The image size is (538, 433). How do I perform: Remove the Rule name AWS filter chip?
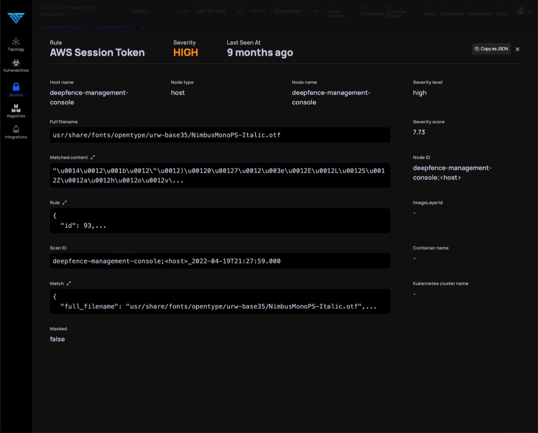(x=142, y=27)
